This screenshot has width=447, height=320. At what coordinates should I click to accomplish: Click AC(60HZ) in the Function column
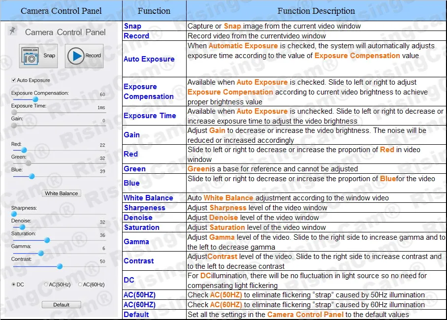coord(140,305)
